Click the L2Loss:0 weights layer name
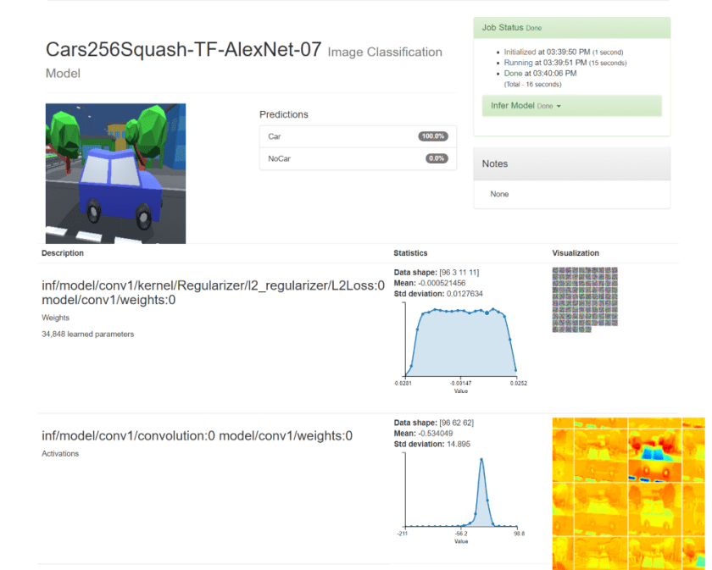This screenshot has width=712, height=570. (x=213, y=285)
